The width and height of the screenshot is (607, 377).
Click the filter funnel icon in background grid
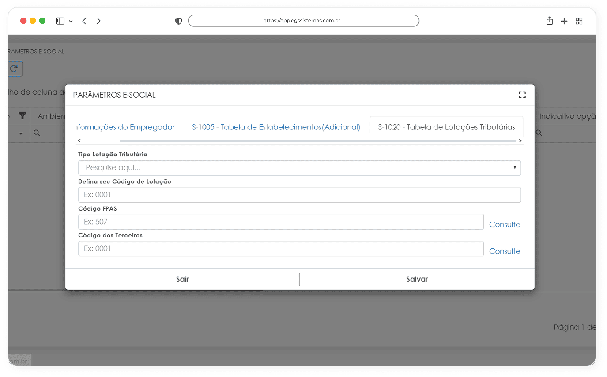[22, 116]
